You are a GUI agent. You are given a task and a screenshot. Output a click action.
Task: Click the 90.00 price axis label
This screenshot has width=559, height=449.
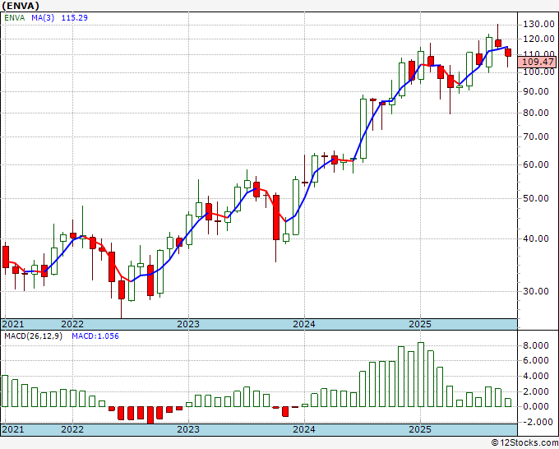[536, 91]
